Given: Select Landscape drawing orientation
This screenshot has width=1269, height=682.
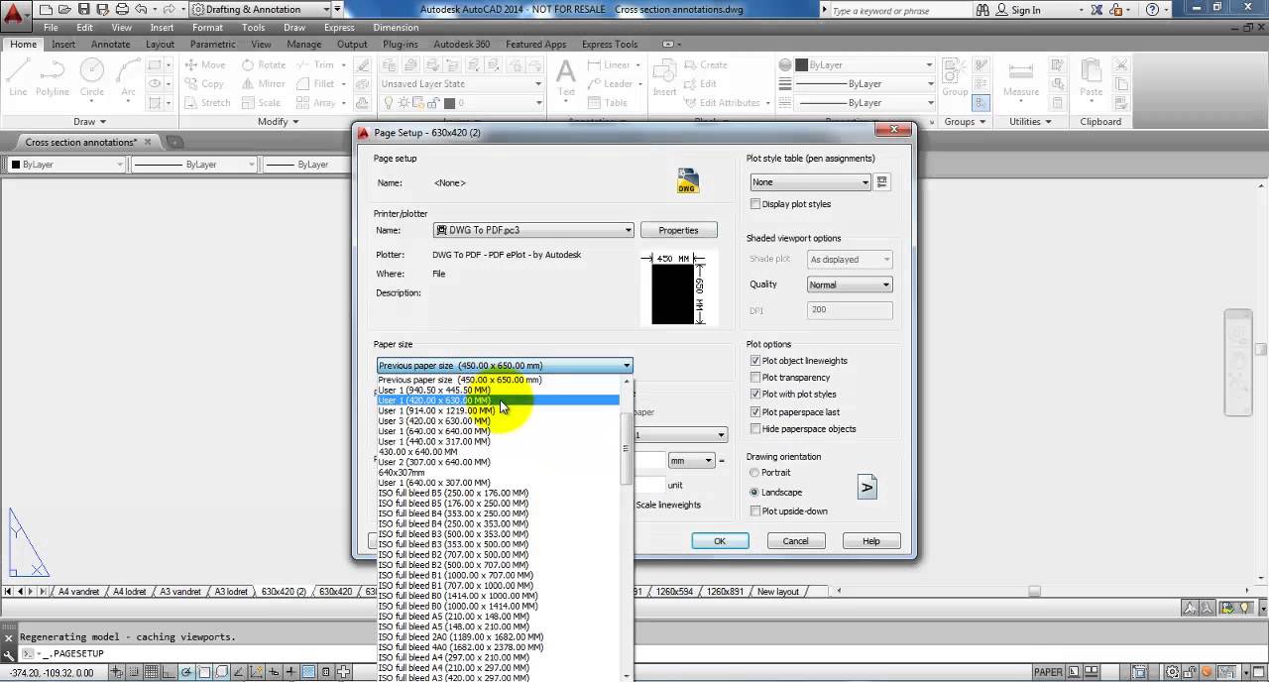Looking at the screenshot, I should pos(754,493).
